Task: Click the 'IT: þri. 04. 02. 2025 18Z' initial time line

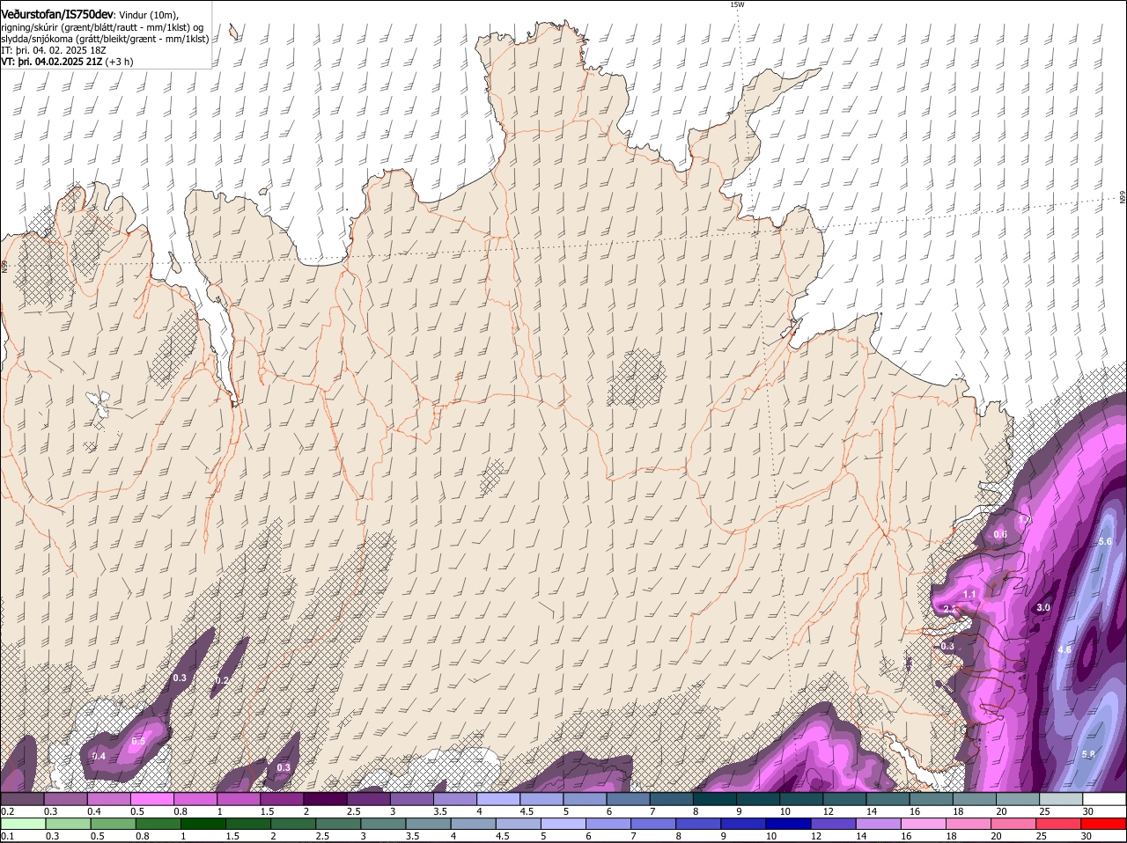Action: pyautogui.click(x=55, y=50)
